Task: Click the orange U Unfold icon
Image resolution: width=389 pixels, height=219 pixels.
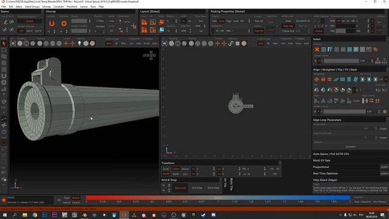Action: point(52,24)
